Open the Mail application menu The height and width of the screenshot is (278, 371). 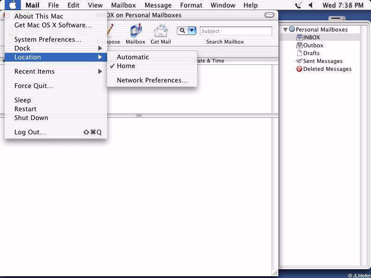tap(32, 5)
